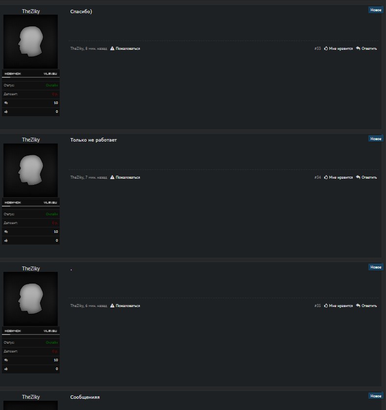386x410 pixels.
Task: Open TheZiky username above the first avatar
Action: tap(31, 11)
